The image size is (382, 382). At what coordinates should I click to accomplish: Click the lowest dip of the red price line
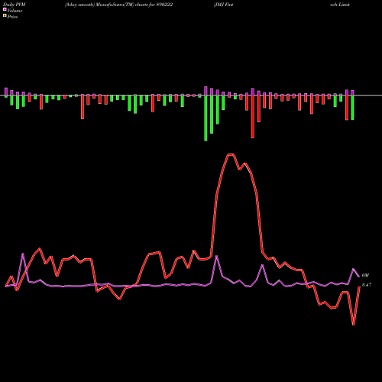point(354,325)
